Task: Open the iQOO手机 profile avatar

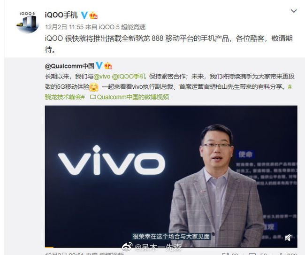Action: (x=27, y=22)
